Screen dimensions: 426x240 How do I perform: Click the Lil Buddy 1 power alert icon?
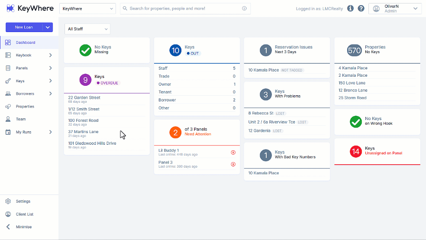coord(233,152)
